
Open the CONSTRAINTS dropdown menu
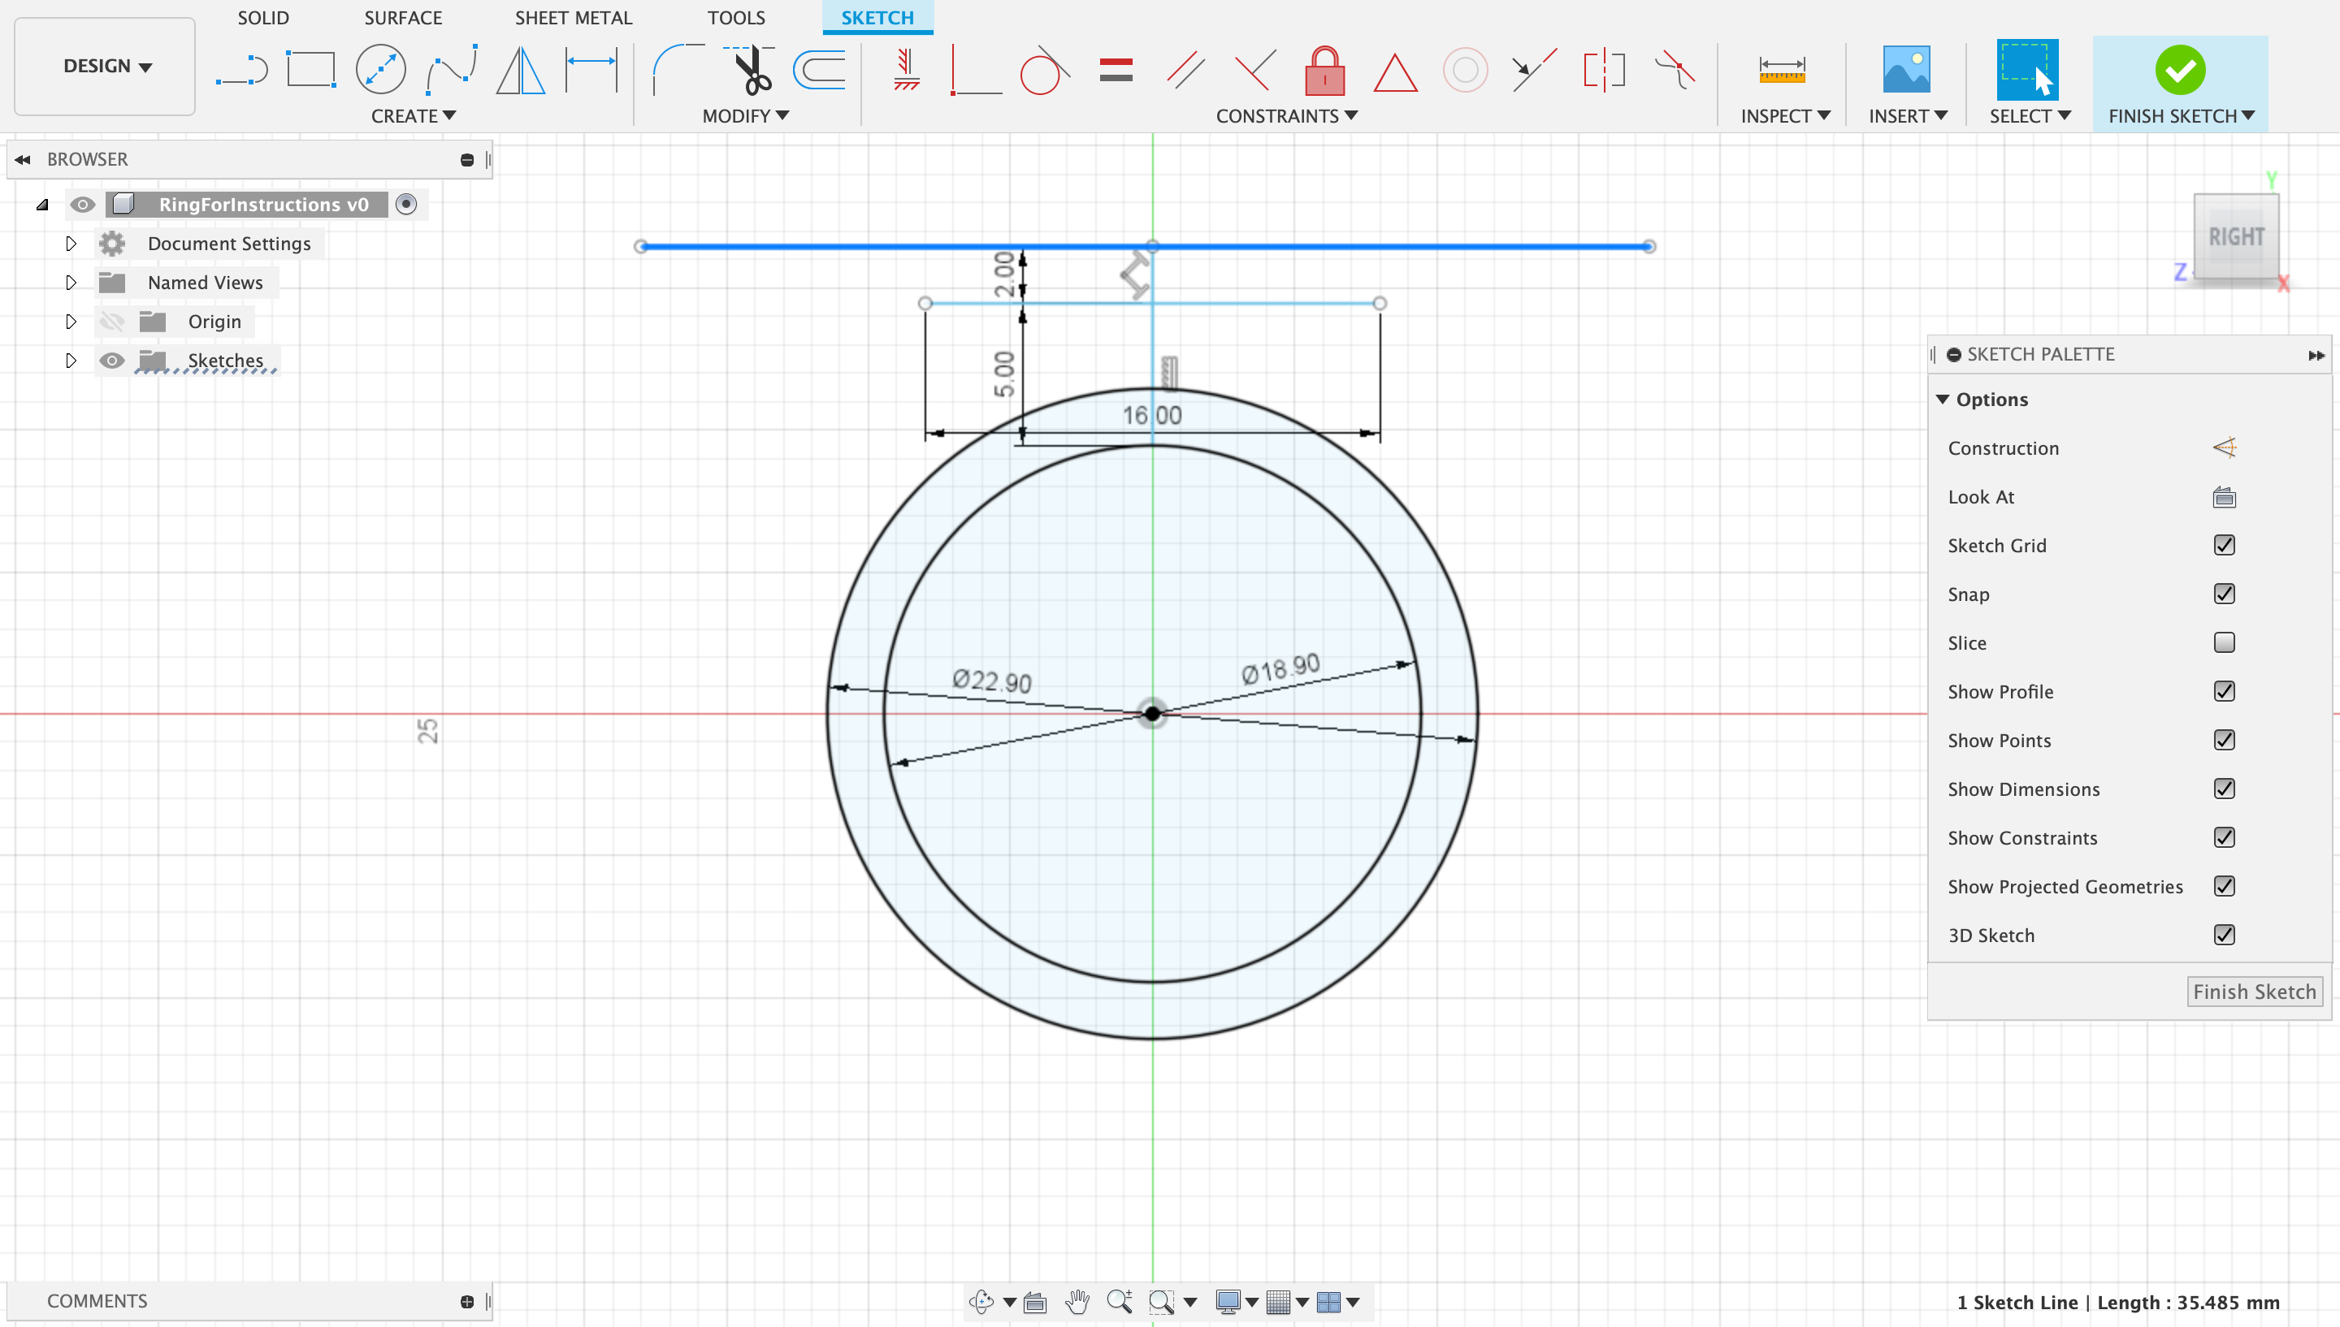pyautogui.click(x=1285, y=116)
